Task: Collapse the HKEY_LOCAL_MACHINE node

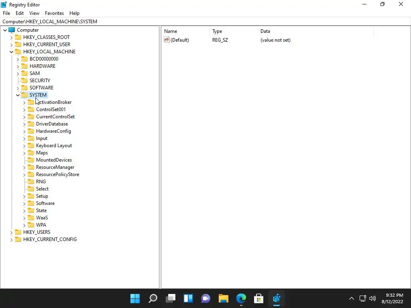Action: 11,52
